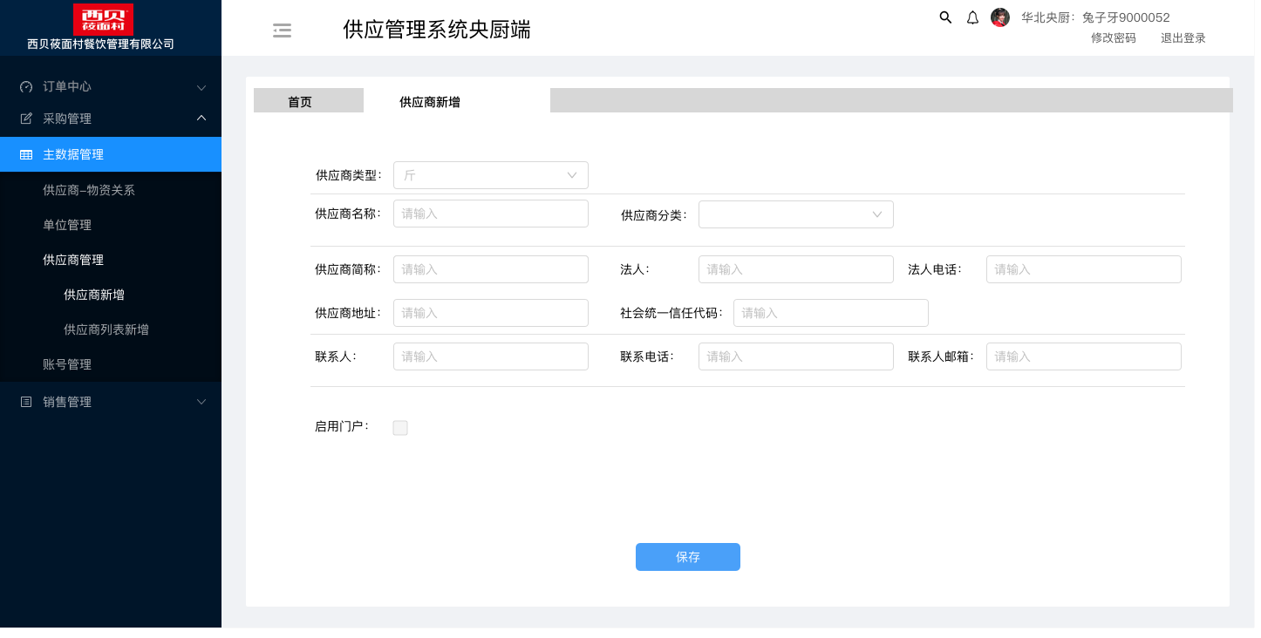This screenshot has width=1261, height=638.
Task: Click the 订单中心 dashboard icon
Action: 26,87
